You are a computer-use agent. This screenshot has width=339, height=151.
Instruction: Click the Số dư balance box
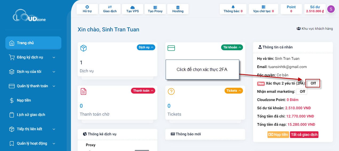click(x=315, y=9)
